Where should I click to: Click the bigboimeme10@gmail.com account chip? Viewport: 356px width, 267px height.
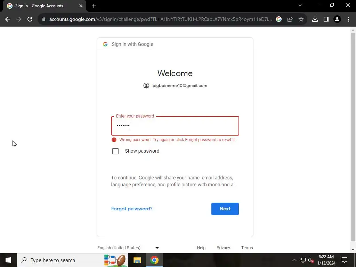[175, 86]
